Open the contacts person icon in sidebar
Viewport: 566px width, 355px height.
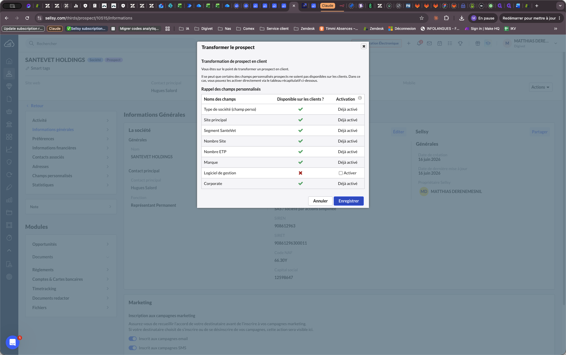(9, 74)
